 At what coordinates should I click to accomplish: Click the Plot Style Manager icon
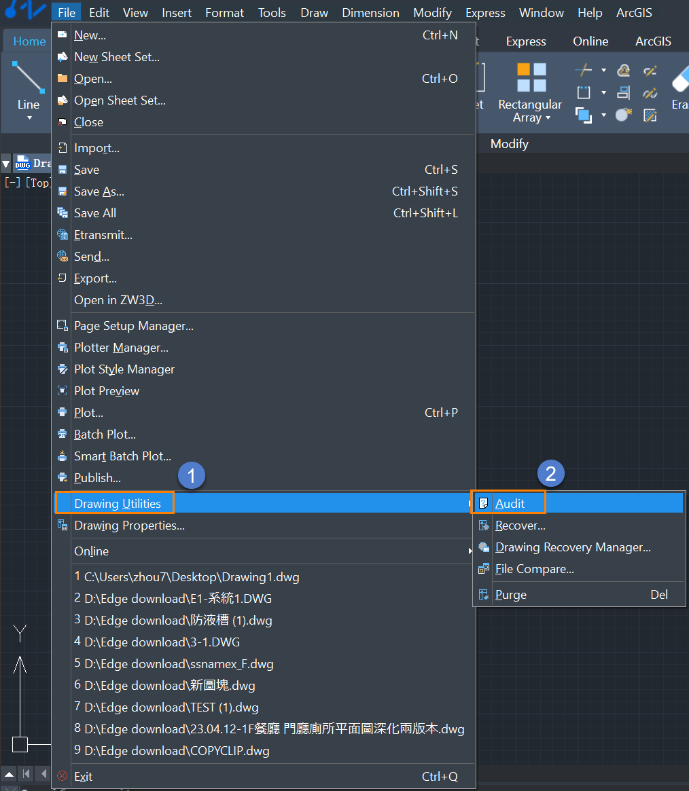pyautogui.click(x=62, y=369)
